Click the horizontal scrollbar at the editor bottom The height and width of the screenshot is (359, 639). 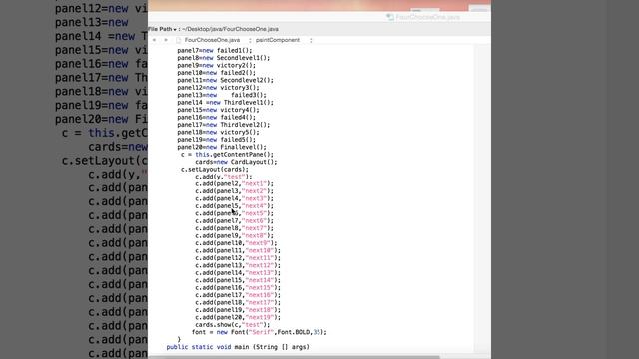coord(294,357)
